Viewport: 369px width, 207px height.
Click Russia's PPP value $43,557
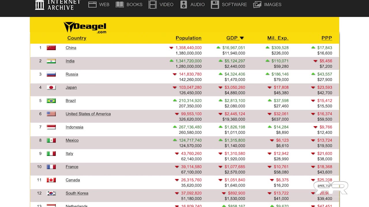click(x=325, y=74)
